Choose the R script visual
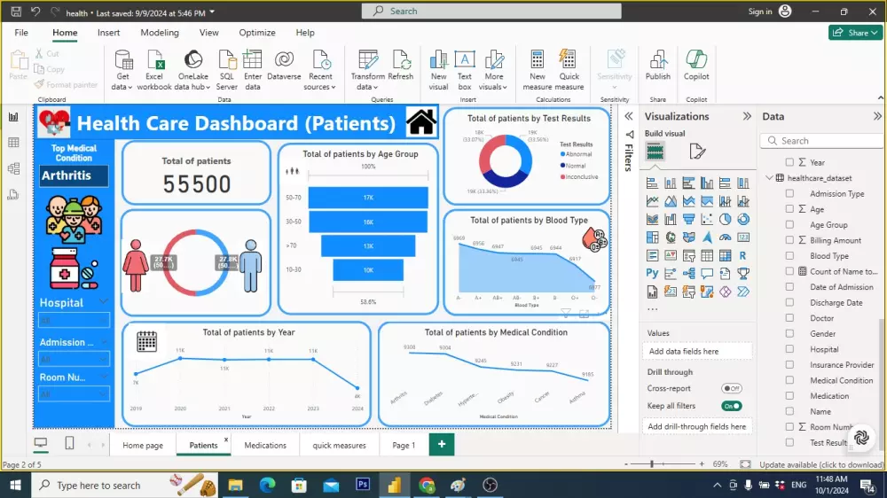 [742, 255]
